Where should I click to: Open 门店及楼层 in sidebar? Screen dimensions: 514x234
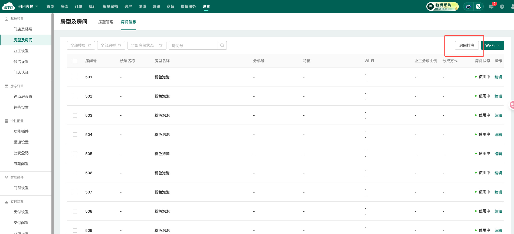[23, 29]
